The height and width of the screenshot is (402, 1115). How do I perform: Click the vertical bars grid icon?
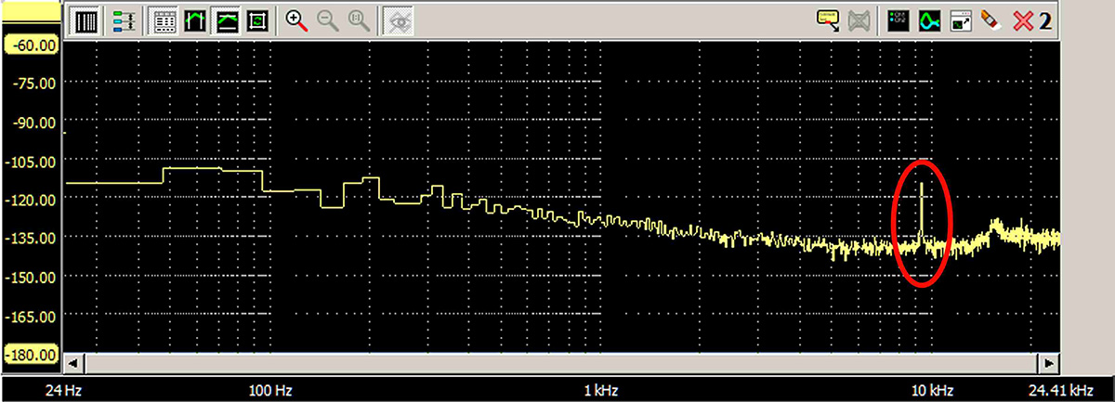tap(86, 20)
